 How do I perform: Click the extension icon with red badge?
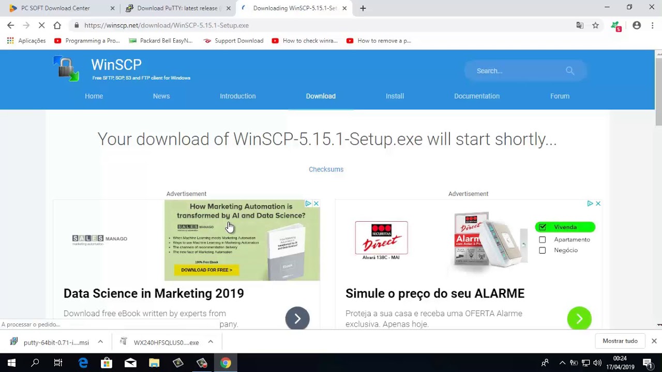[615, 26]
